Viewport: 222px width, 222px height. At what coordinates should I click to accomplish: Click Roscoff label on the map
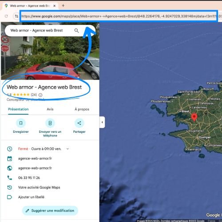pos(209,89)
